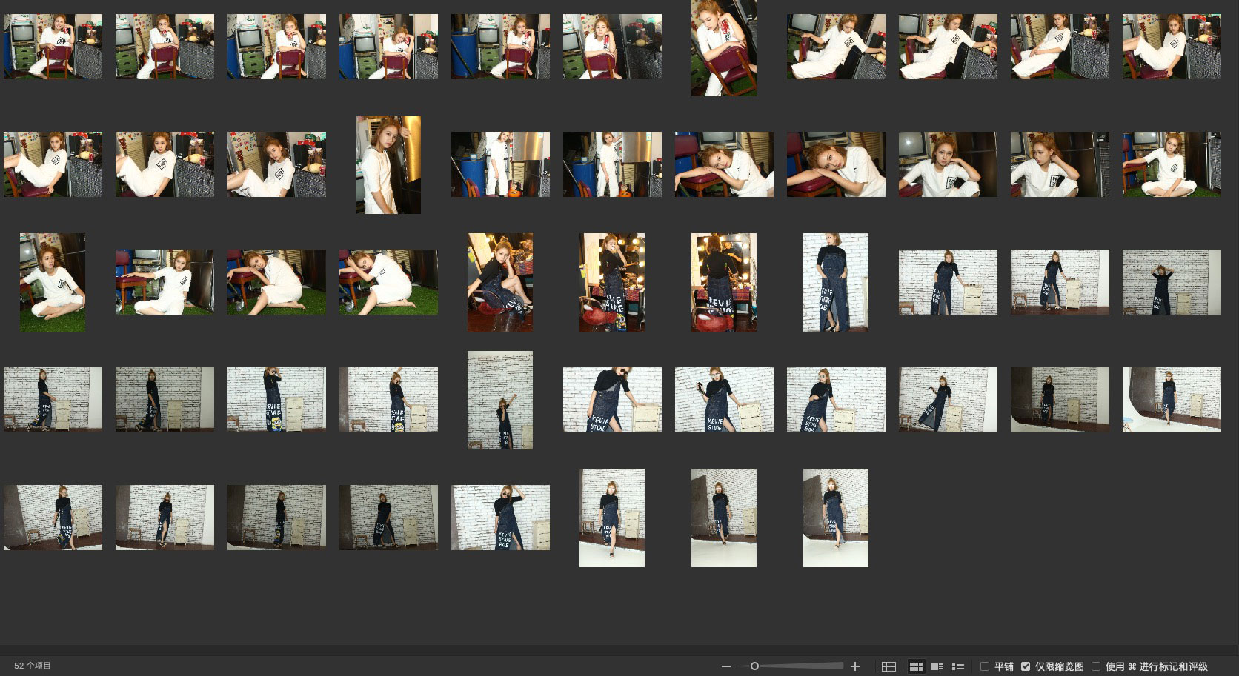Select back-view photo at lit vanity mirror
This screenshot has height=676, width=1239.
[724, 282]
